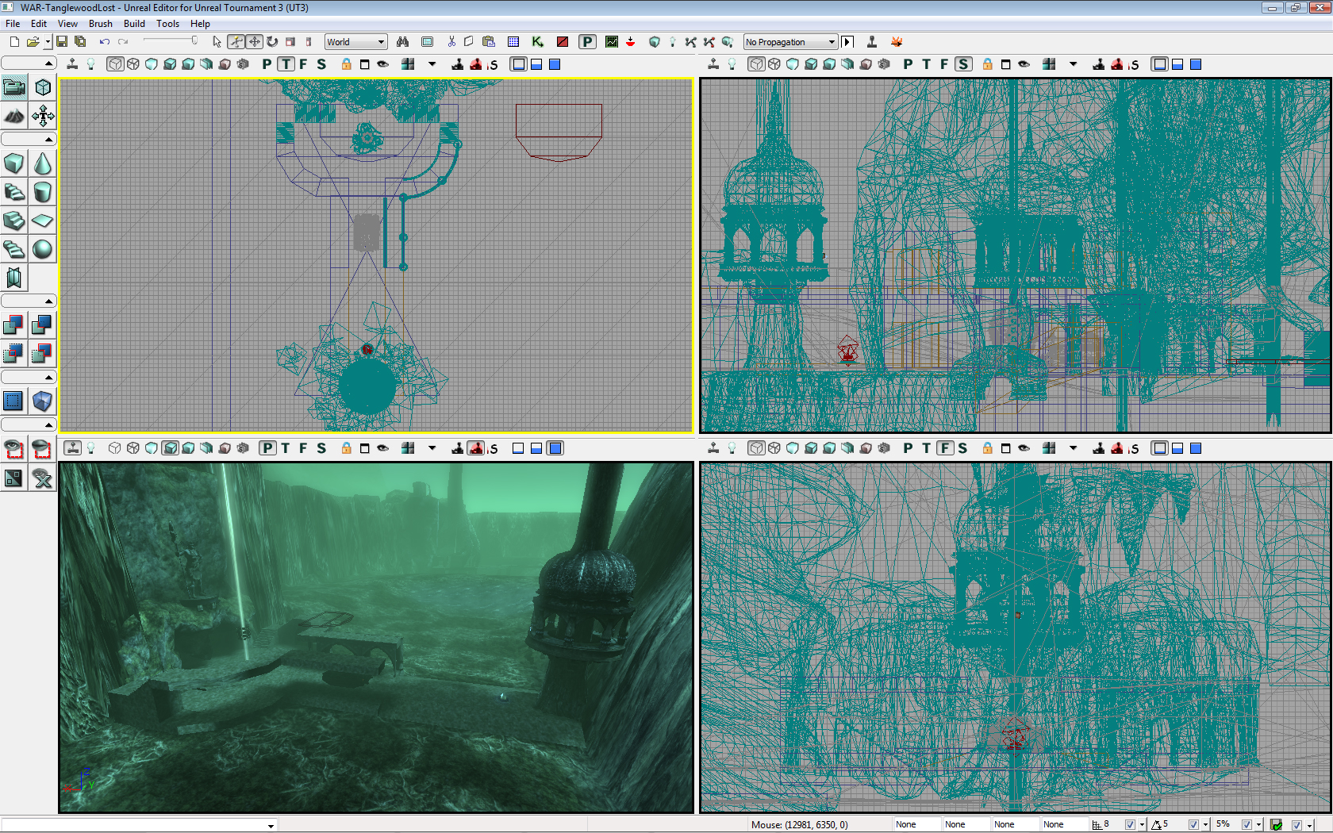Choose the Cone brush builder
The width and height of the screenshot is (1333, 833).
coord(43,163)
